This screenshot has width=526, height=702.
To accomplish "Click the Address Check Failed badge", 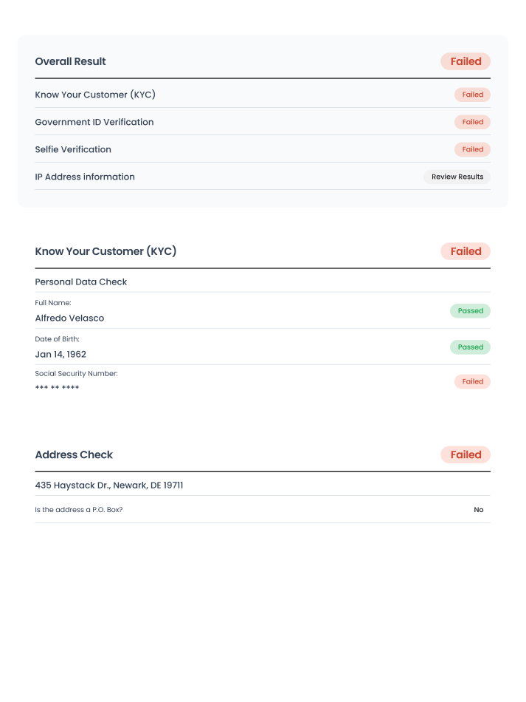I will (466, 454).
